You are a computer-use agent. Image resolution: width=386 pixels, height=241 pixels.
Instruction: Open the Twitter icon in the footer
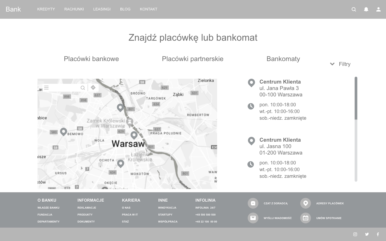point(367,234)
